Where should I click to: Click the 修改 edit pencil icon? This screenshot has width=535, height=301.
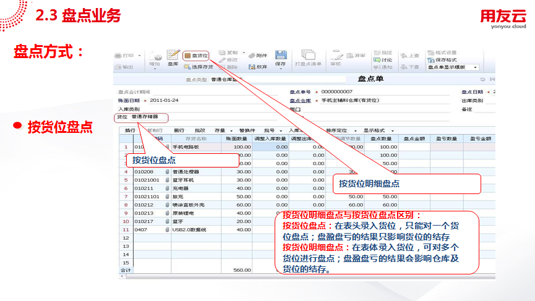(x=222, y=60)
